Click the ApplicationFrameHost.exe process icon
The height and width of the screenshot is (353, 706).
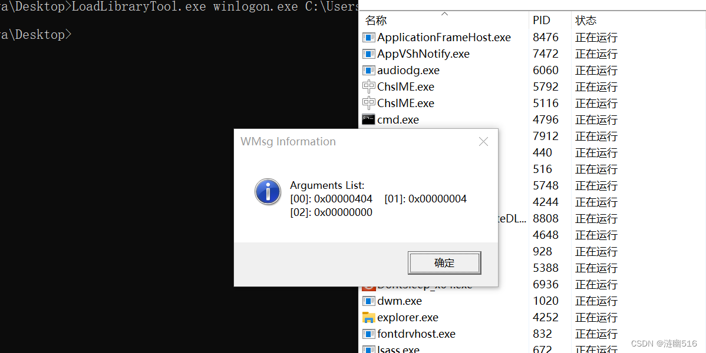369,37
